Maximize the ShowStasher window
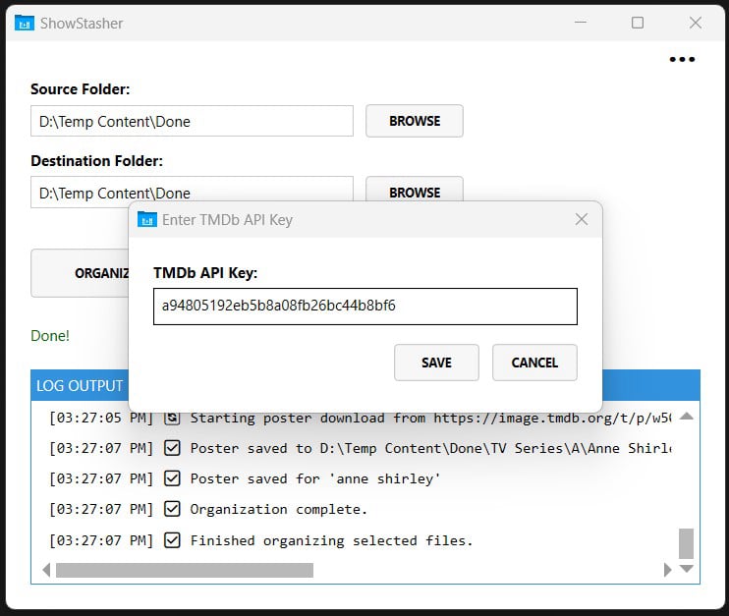Viewport: 729px width, 616px height. tap(638, 23)
